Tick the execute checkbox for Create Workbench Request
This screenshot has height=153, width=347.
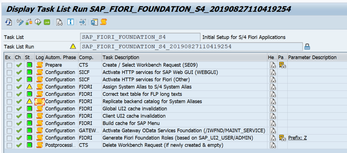point(9,65)
